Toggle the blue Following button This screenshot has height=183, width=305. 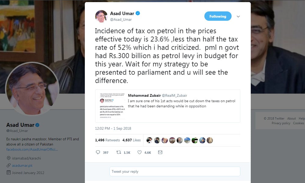pos(218,16)
